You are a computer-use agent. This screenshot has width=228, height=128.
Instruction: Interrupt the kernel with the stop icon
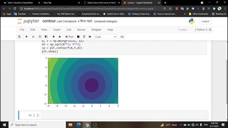[x=78, y=37]
